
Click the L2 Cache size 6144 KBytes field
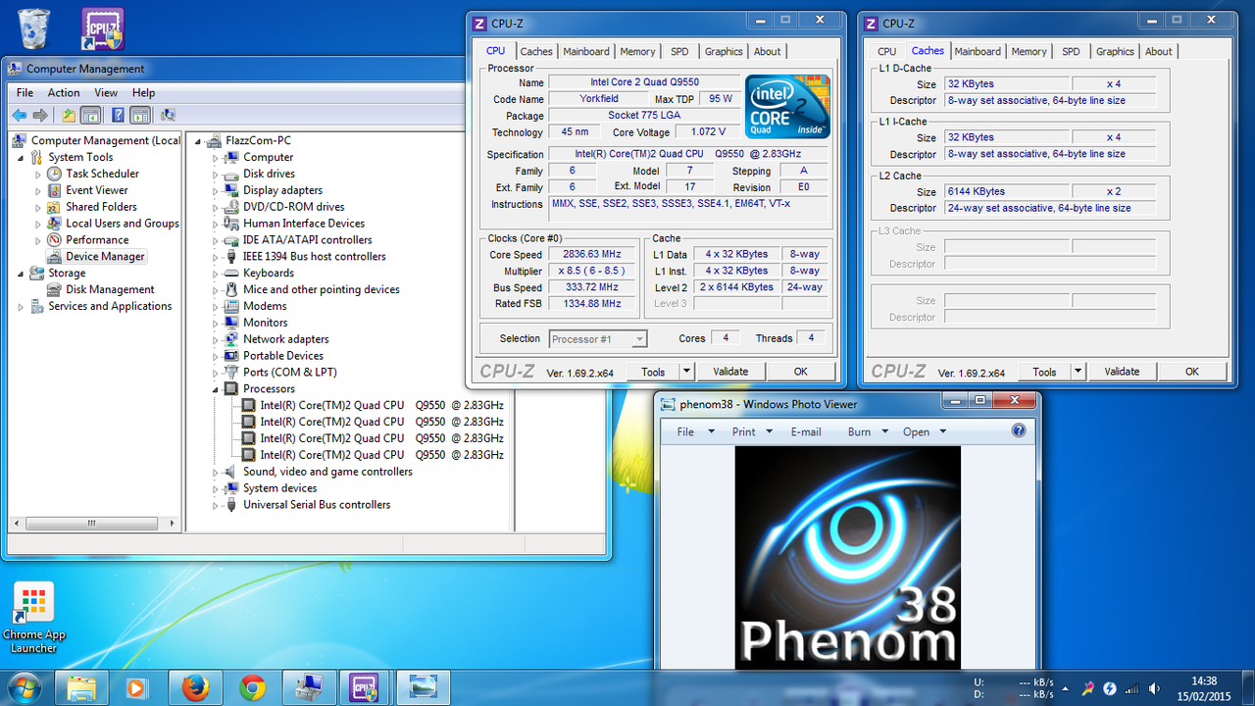pyautogui.click(x=1006, y=192)
